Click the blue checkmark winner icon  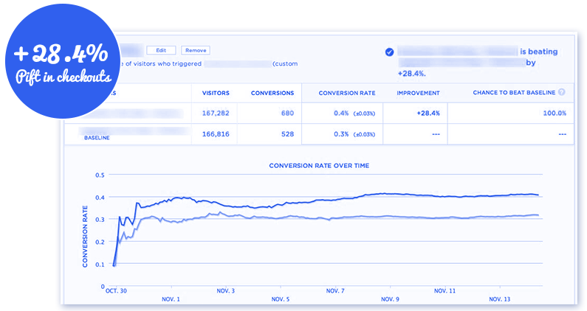tap(389, 52)
